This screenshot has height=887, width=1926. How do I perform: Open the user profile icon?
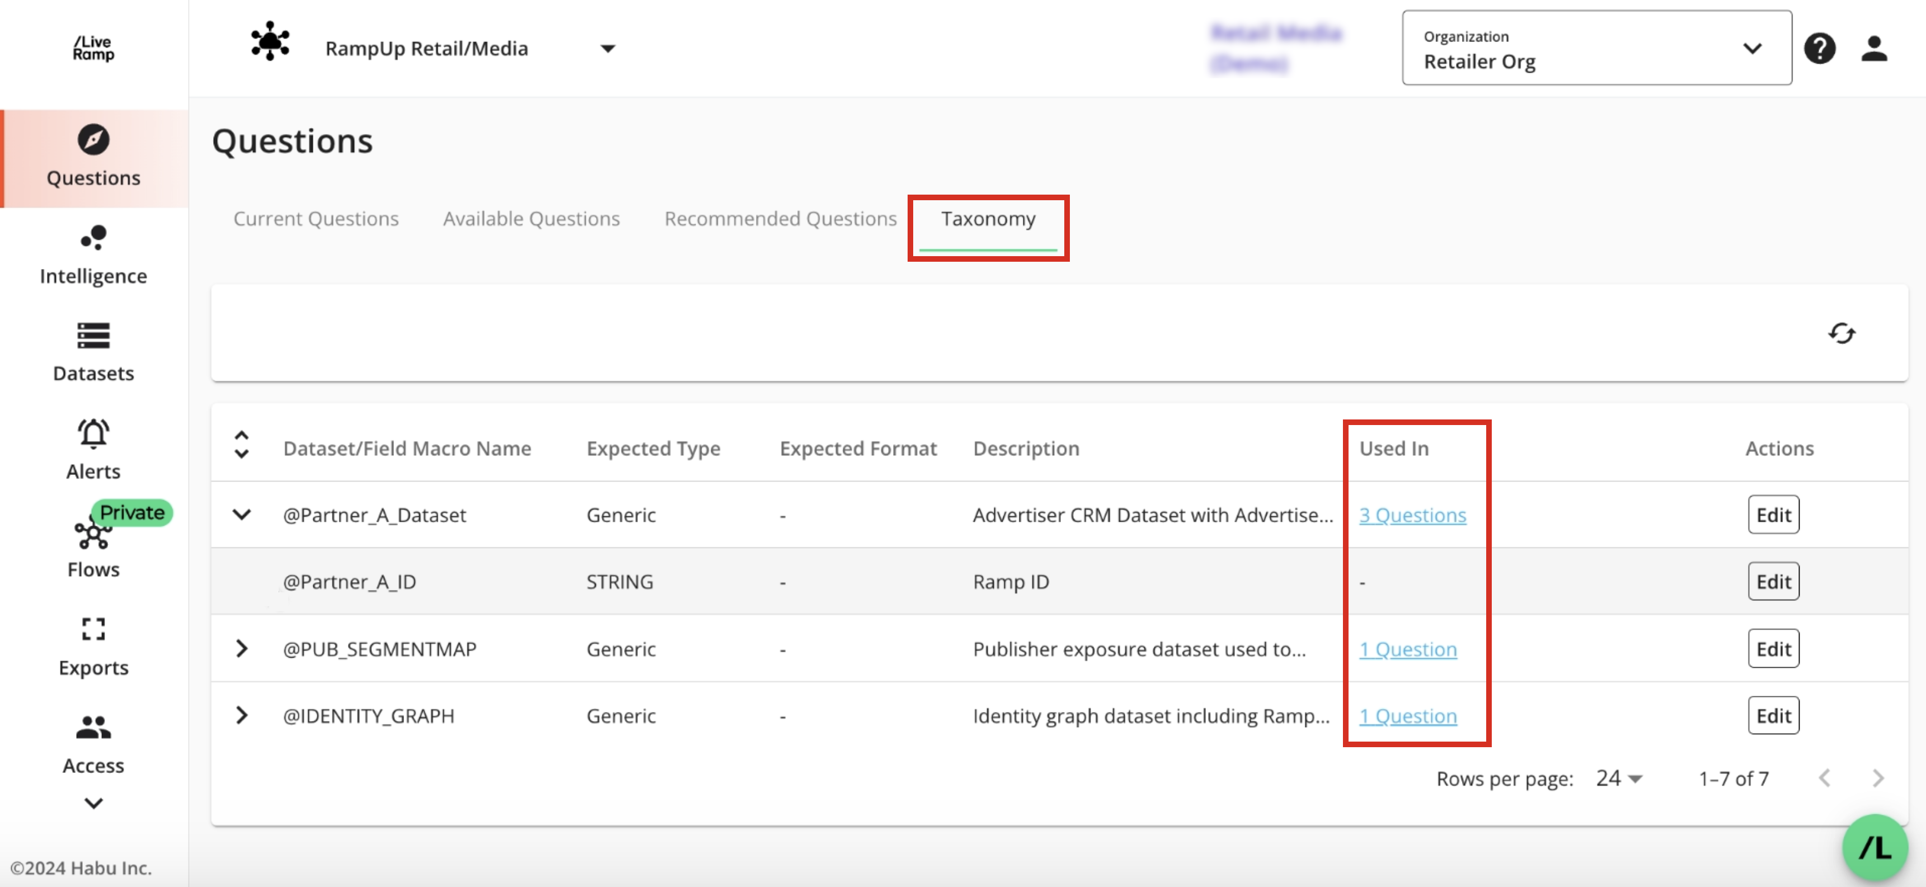[x=1873, y=49]
